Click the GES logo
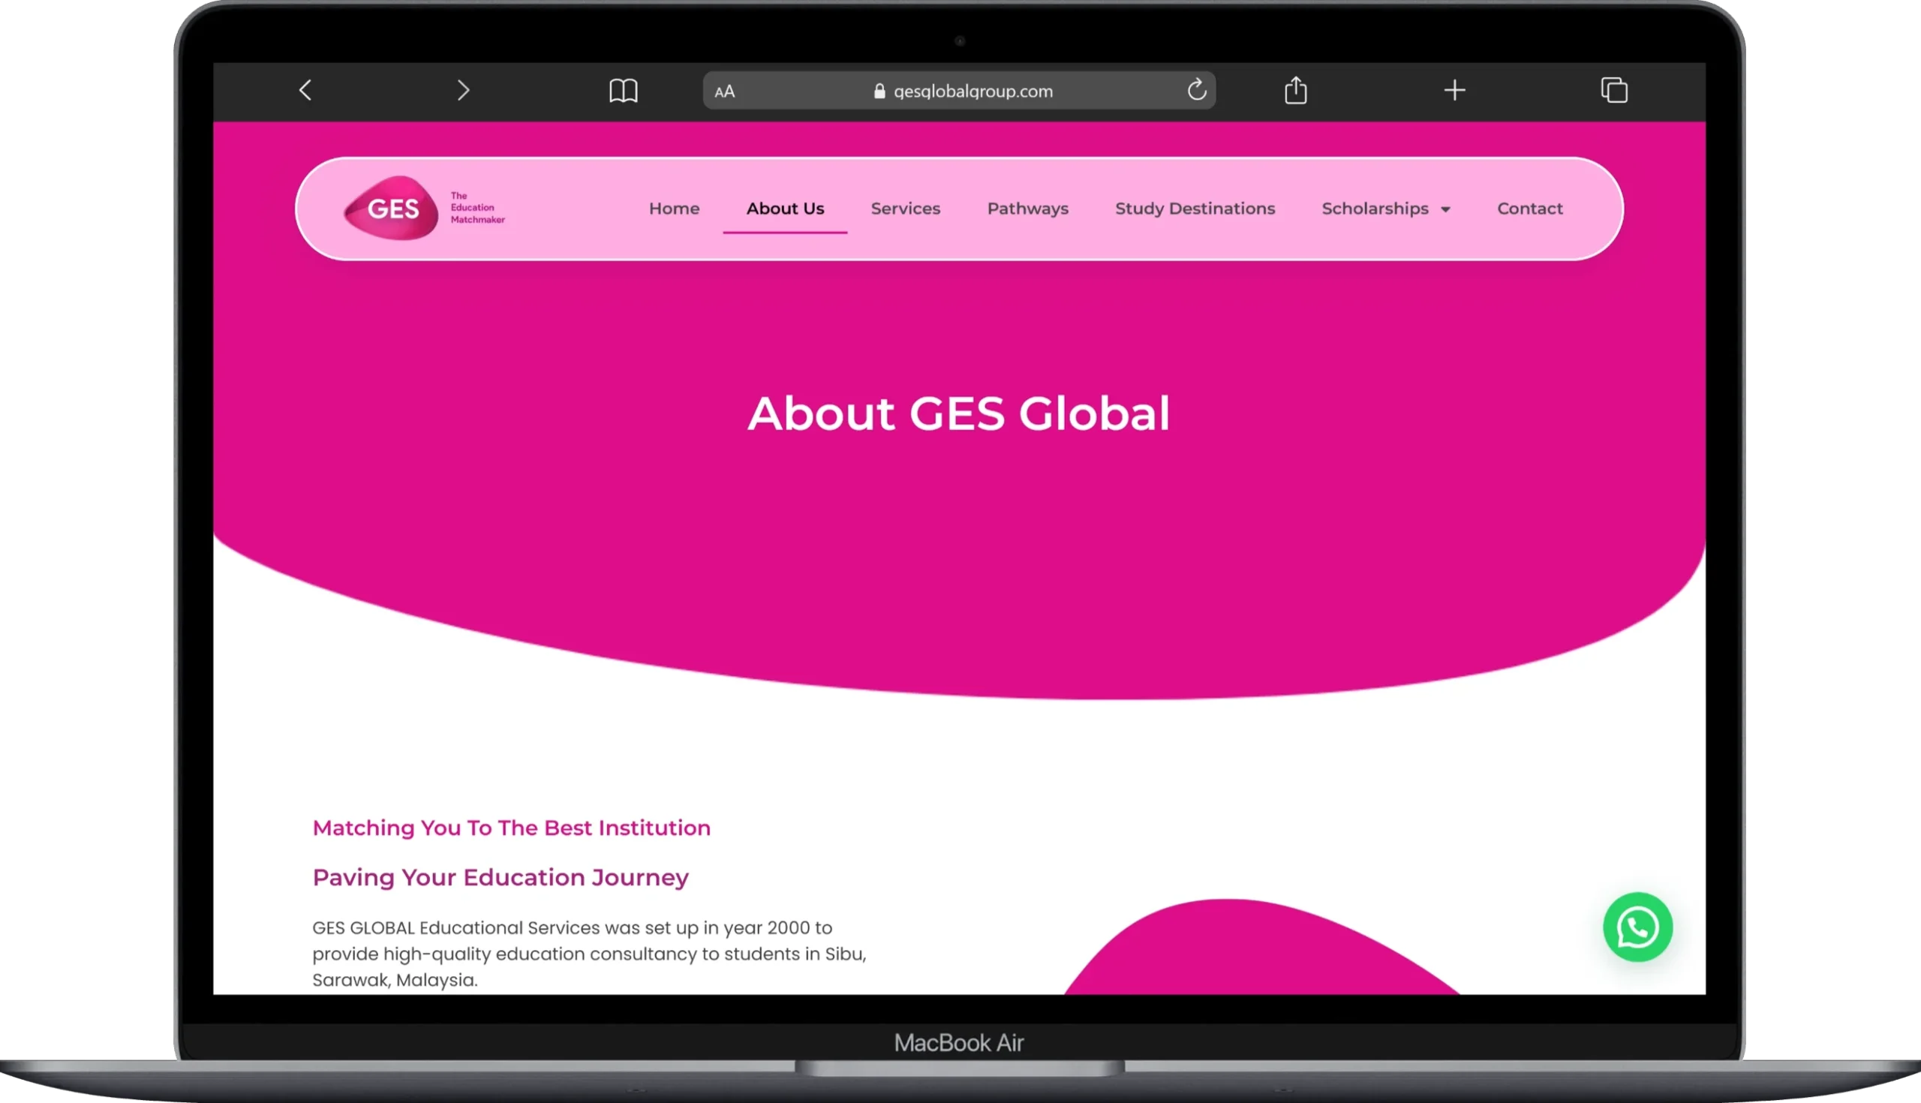Image resolution: width=1921 pixels, height=1103 pixels. [392, 209]
